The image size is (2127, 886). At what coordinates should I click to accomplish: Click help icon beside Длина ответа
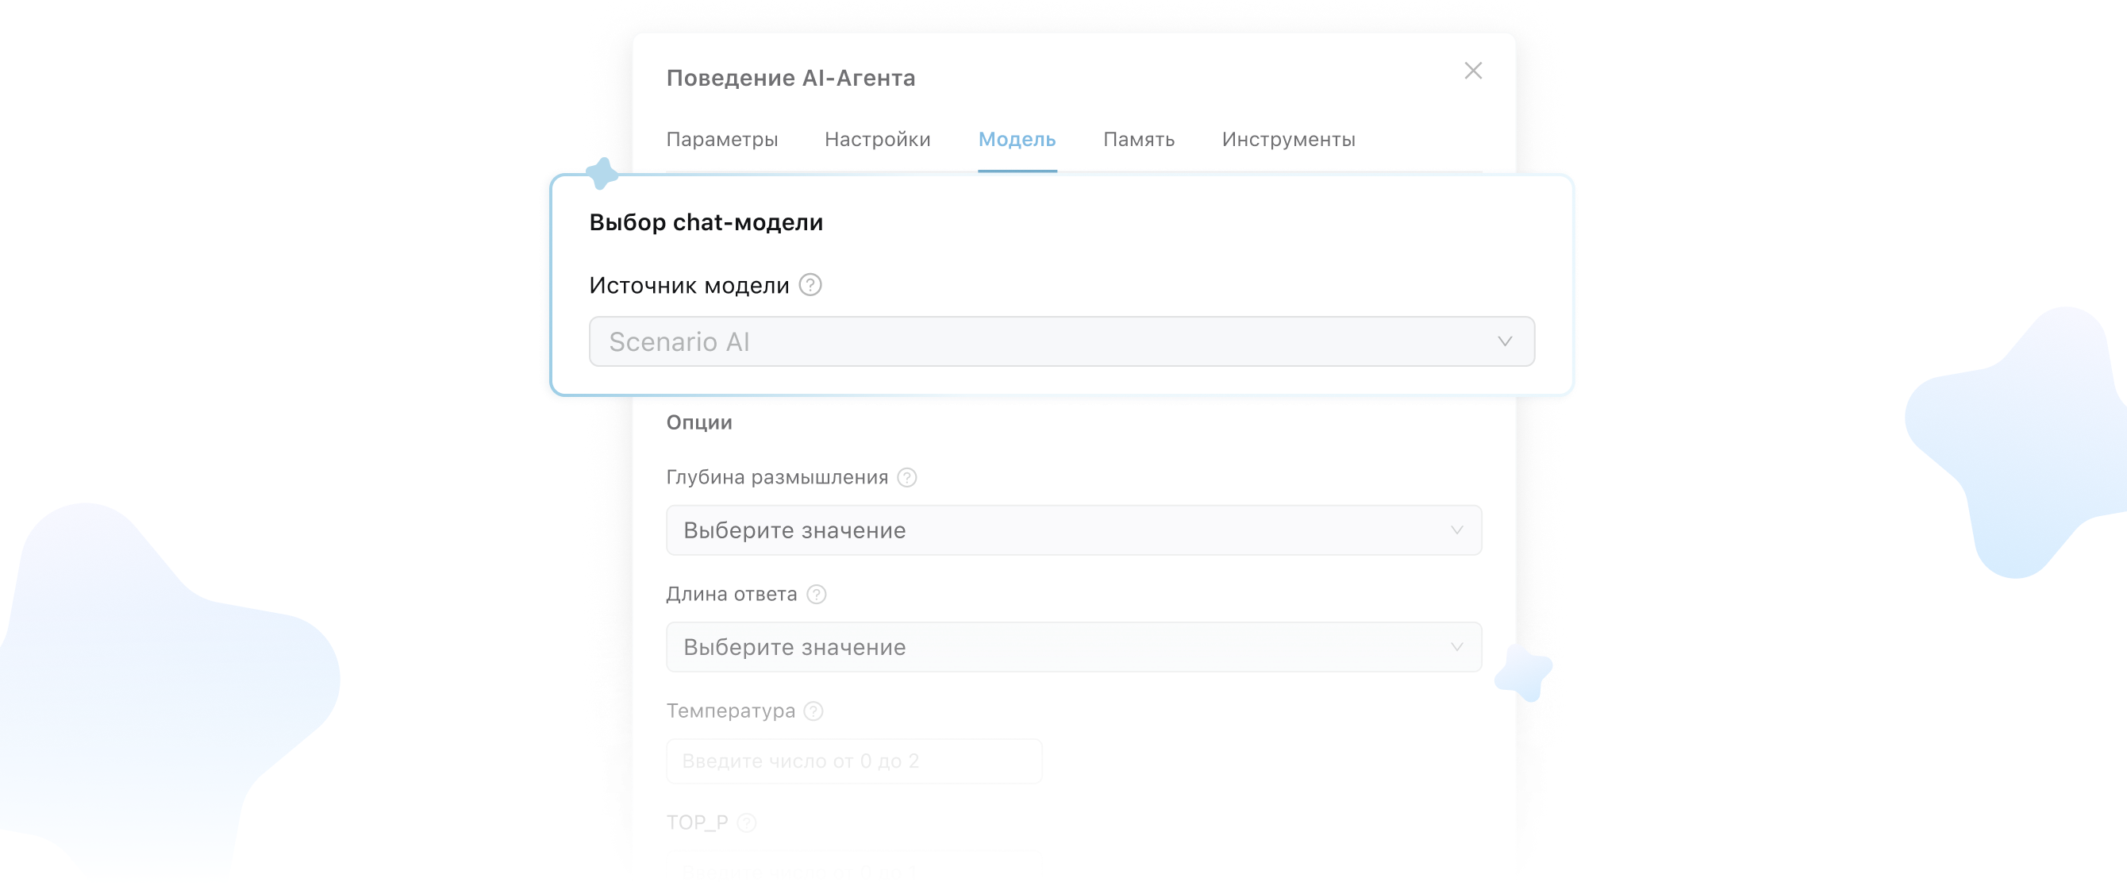coord(816,595)
